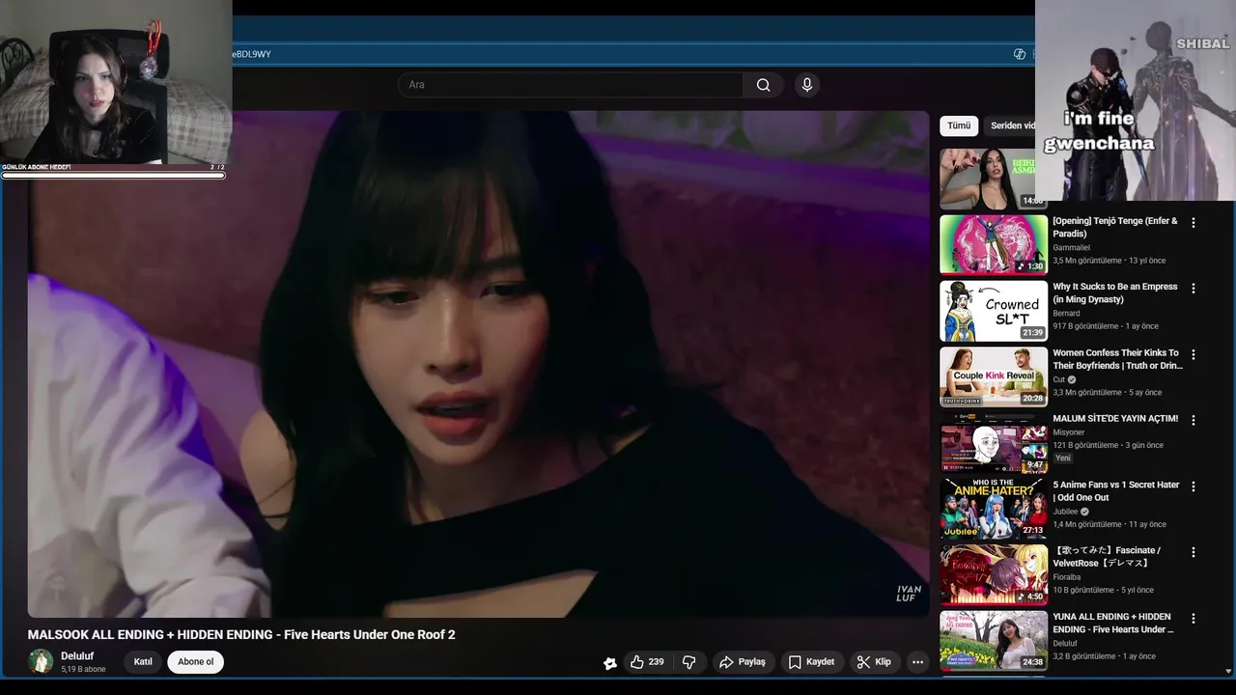Click the main video player
Viewport: 1236px width, 695px height.
[x=478, y=364]
